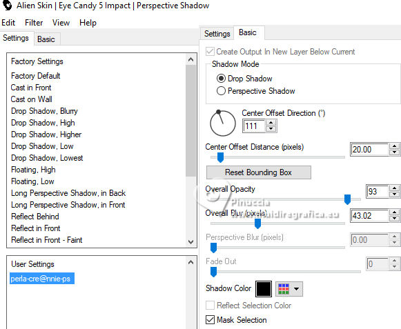Decrease the Center Offset Distance value
The height and width of the screenshot is (329, 401).
point(394,152)
